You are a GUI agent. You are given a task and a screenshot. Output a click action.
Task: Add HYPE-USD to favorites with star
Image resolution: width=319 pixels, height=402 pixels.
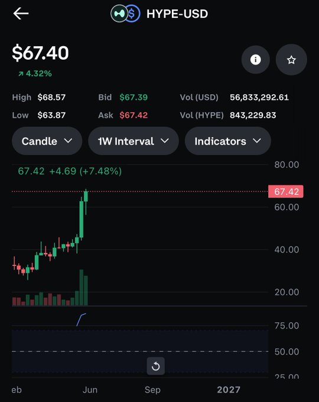[291, 60]
